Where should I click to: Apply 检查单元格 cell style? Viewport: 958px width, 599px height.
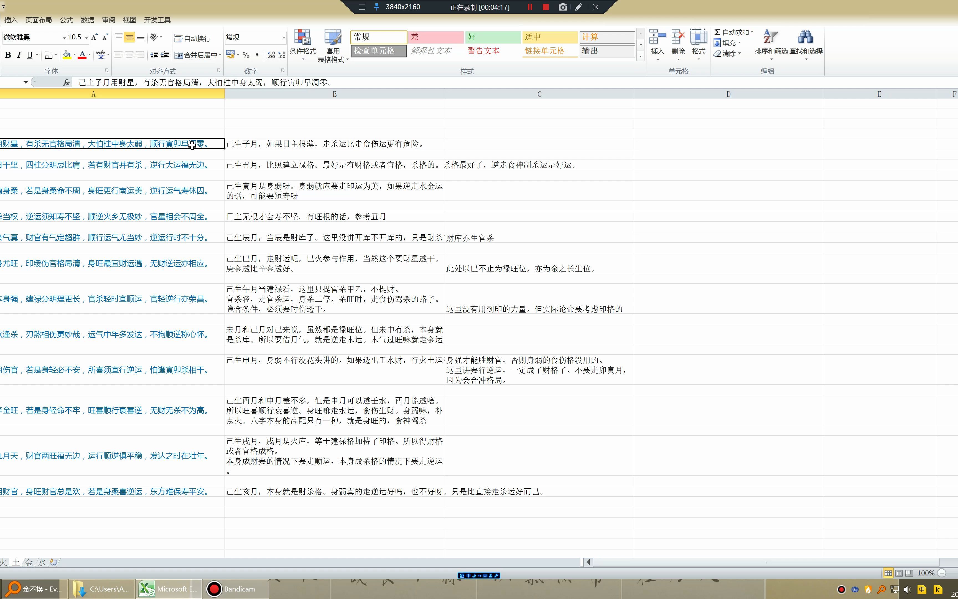point(378,51)
